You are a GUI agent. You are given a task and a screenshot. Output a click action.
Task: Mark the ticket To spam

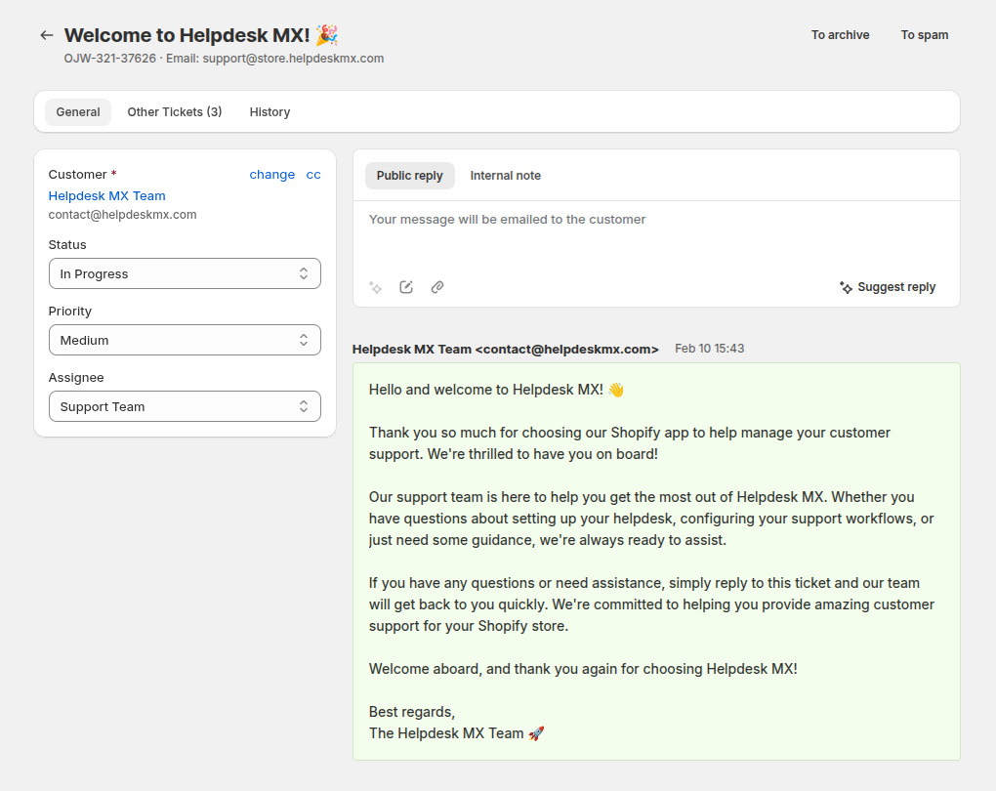pos(924,35)
